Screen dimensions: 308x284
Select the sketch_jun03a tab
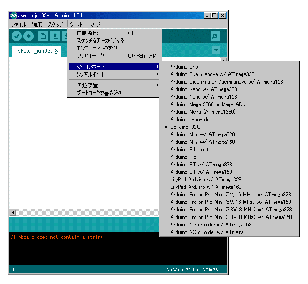click(37, 51)
